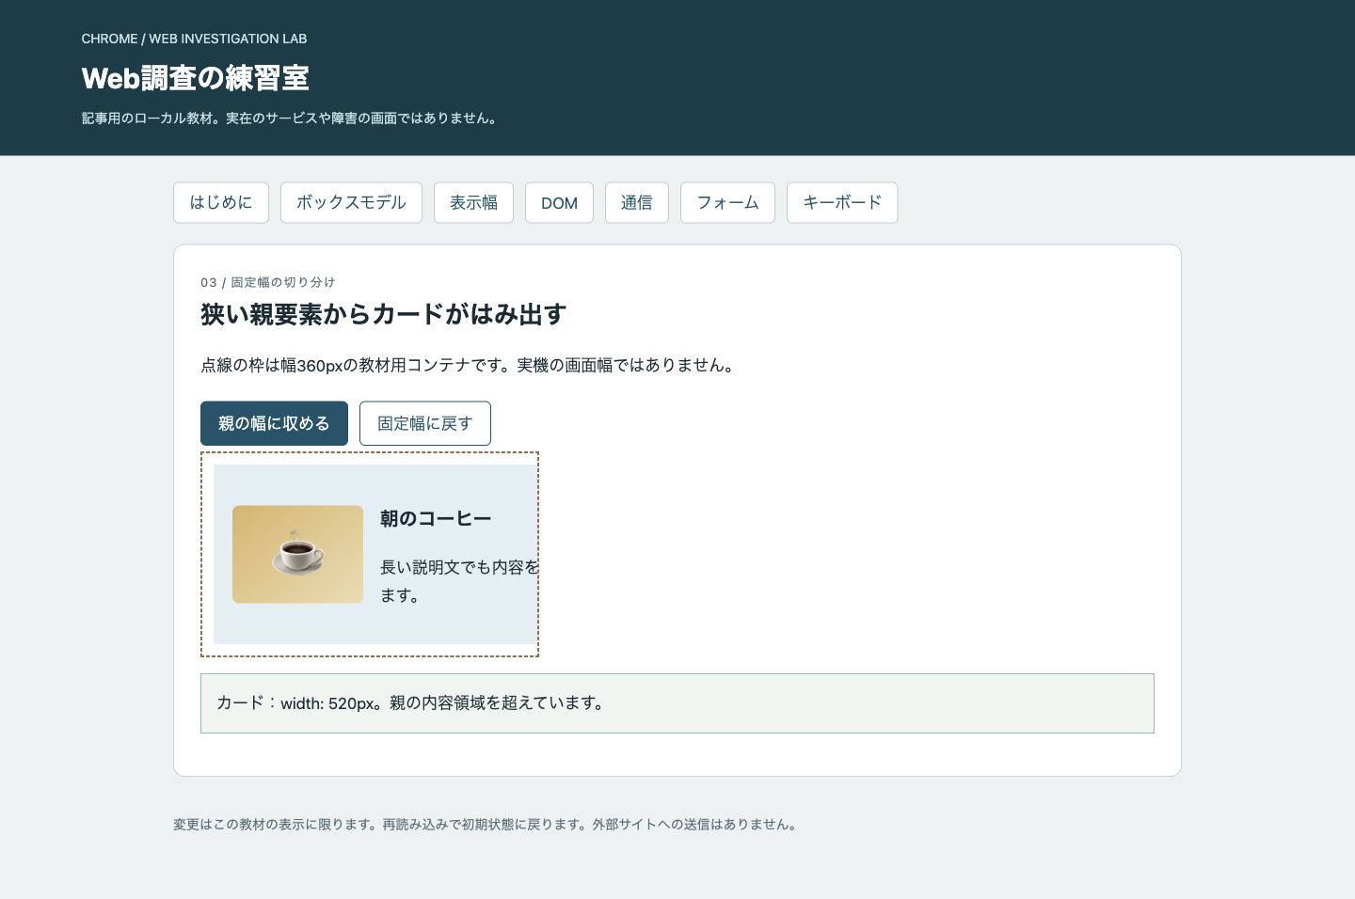
Task: Open the はじめに tab
Action: tap(221, 202)
